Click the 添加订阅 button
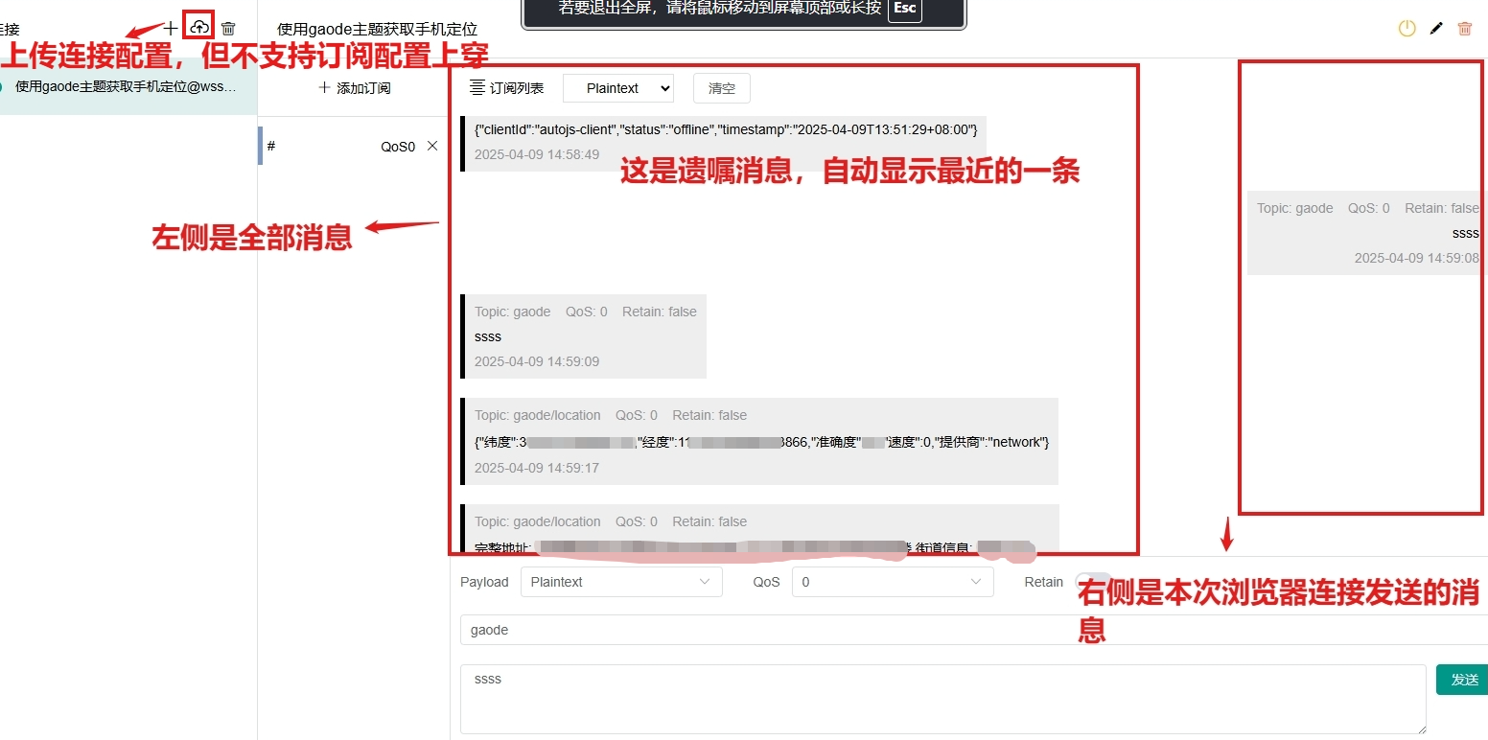The height and width of the screenshot is (740, 1488). coord(354,88)
